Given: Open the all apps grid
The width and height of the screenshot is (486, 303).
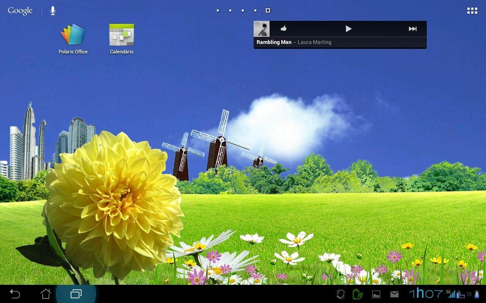Looking at the screenshot, I should coord(472,11).
